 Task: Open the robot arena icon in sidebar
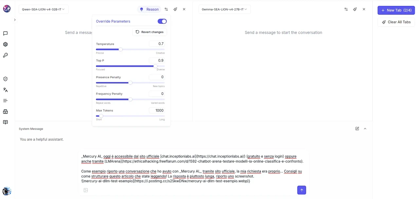(x=5, y=111)
